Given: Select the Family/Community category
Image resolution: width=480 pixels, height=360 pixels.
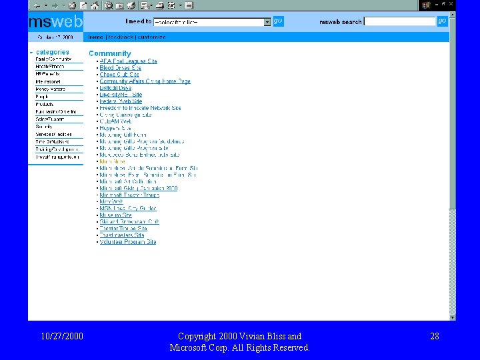Looking at the screenshot, I should click(x=53, y=59).
